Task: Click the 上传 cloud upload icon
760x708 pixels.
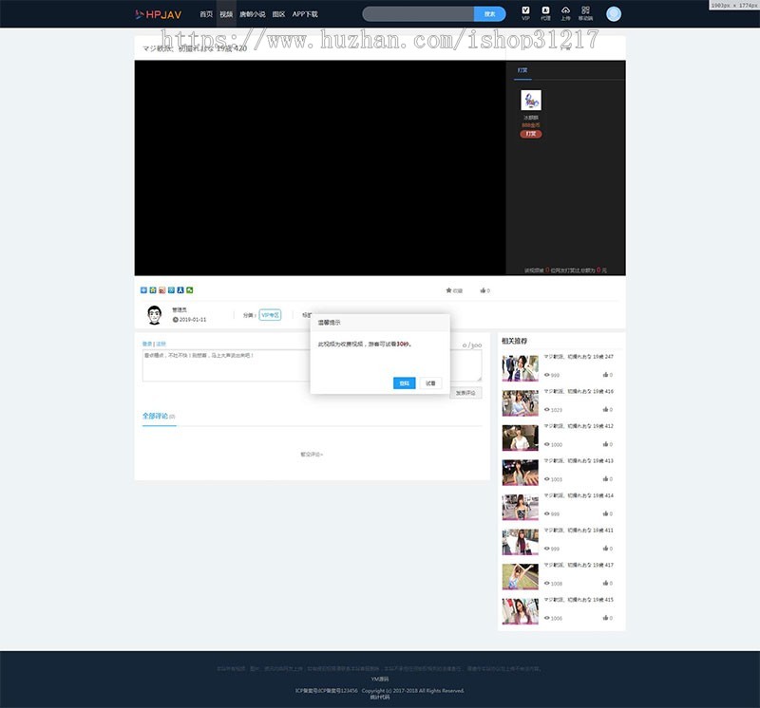Action: (565, 12)
